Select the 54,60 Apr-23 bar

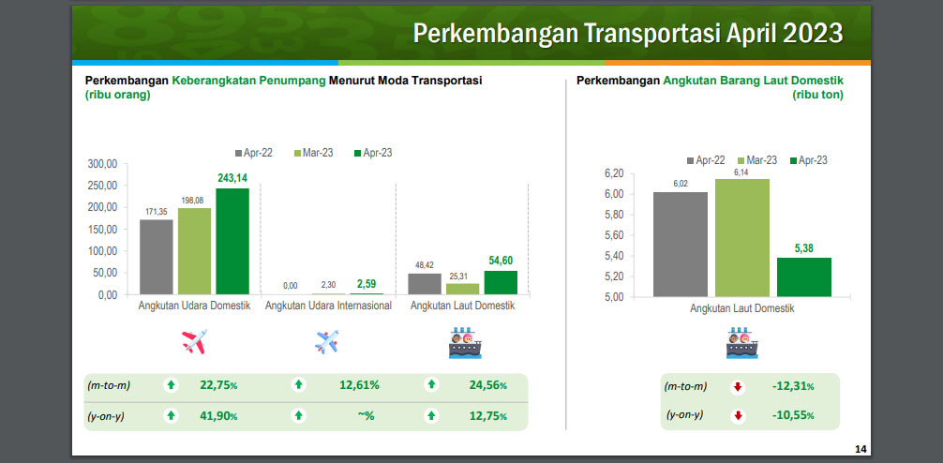point(501,283)
